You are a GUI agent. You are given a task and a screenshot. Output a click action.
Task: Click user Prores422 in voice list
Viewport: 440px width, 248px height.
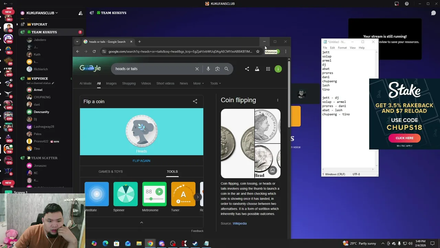(41, 141)
